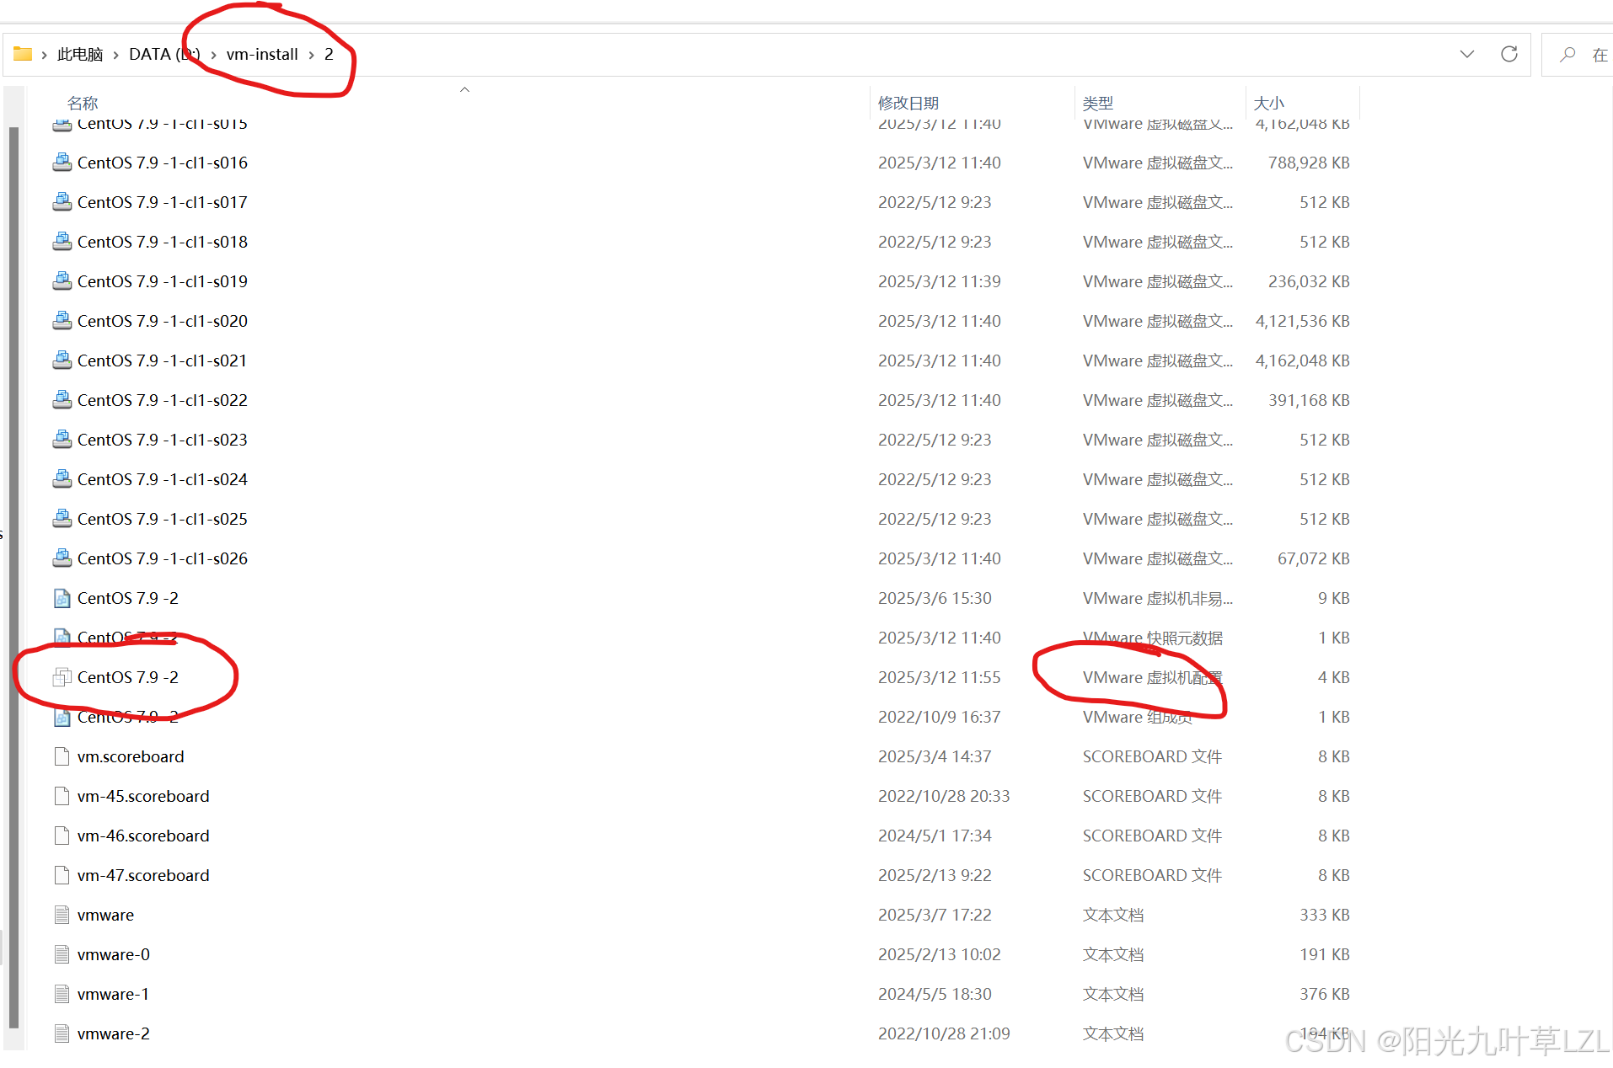1613x1068 pixels.
Task: Click the VMDK icon for CentOS 7.9 -1-cl1-s019
Action: [x=62, y=281]
